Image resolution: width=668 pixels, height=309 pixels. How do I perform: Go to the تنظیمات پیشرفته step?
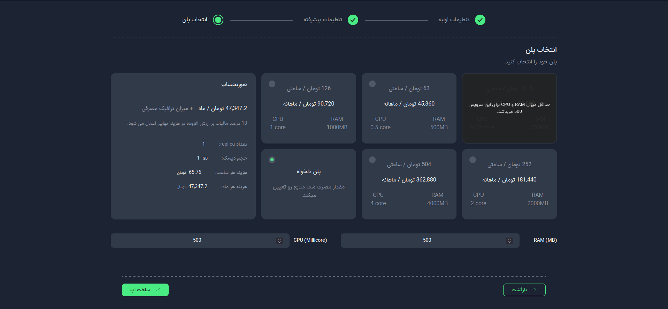[x=323, y=20]
